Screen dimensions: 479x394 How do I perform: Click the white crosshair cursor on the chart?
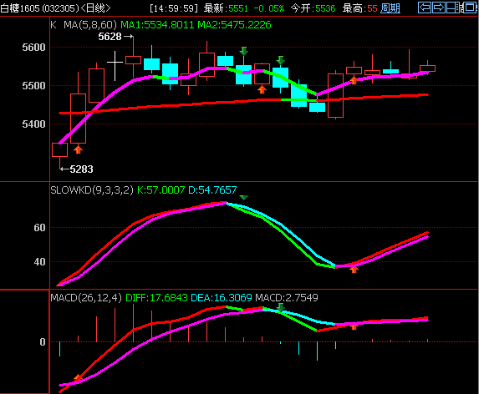pos(115,63)
